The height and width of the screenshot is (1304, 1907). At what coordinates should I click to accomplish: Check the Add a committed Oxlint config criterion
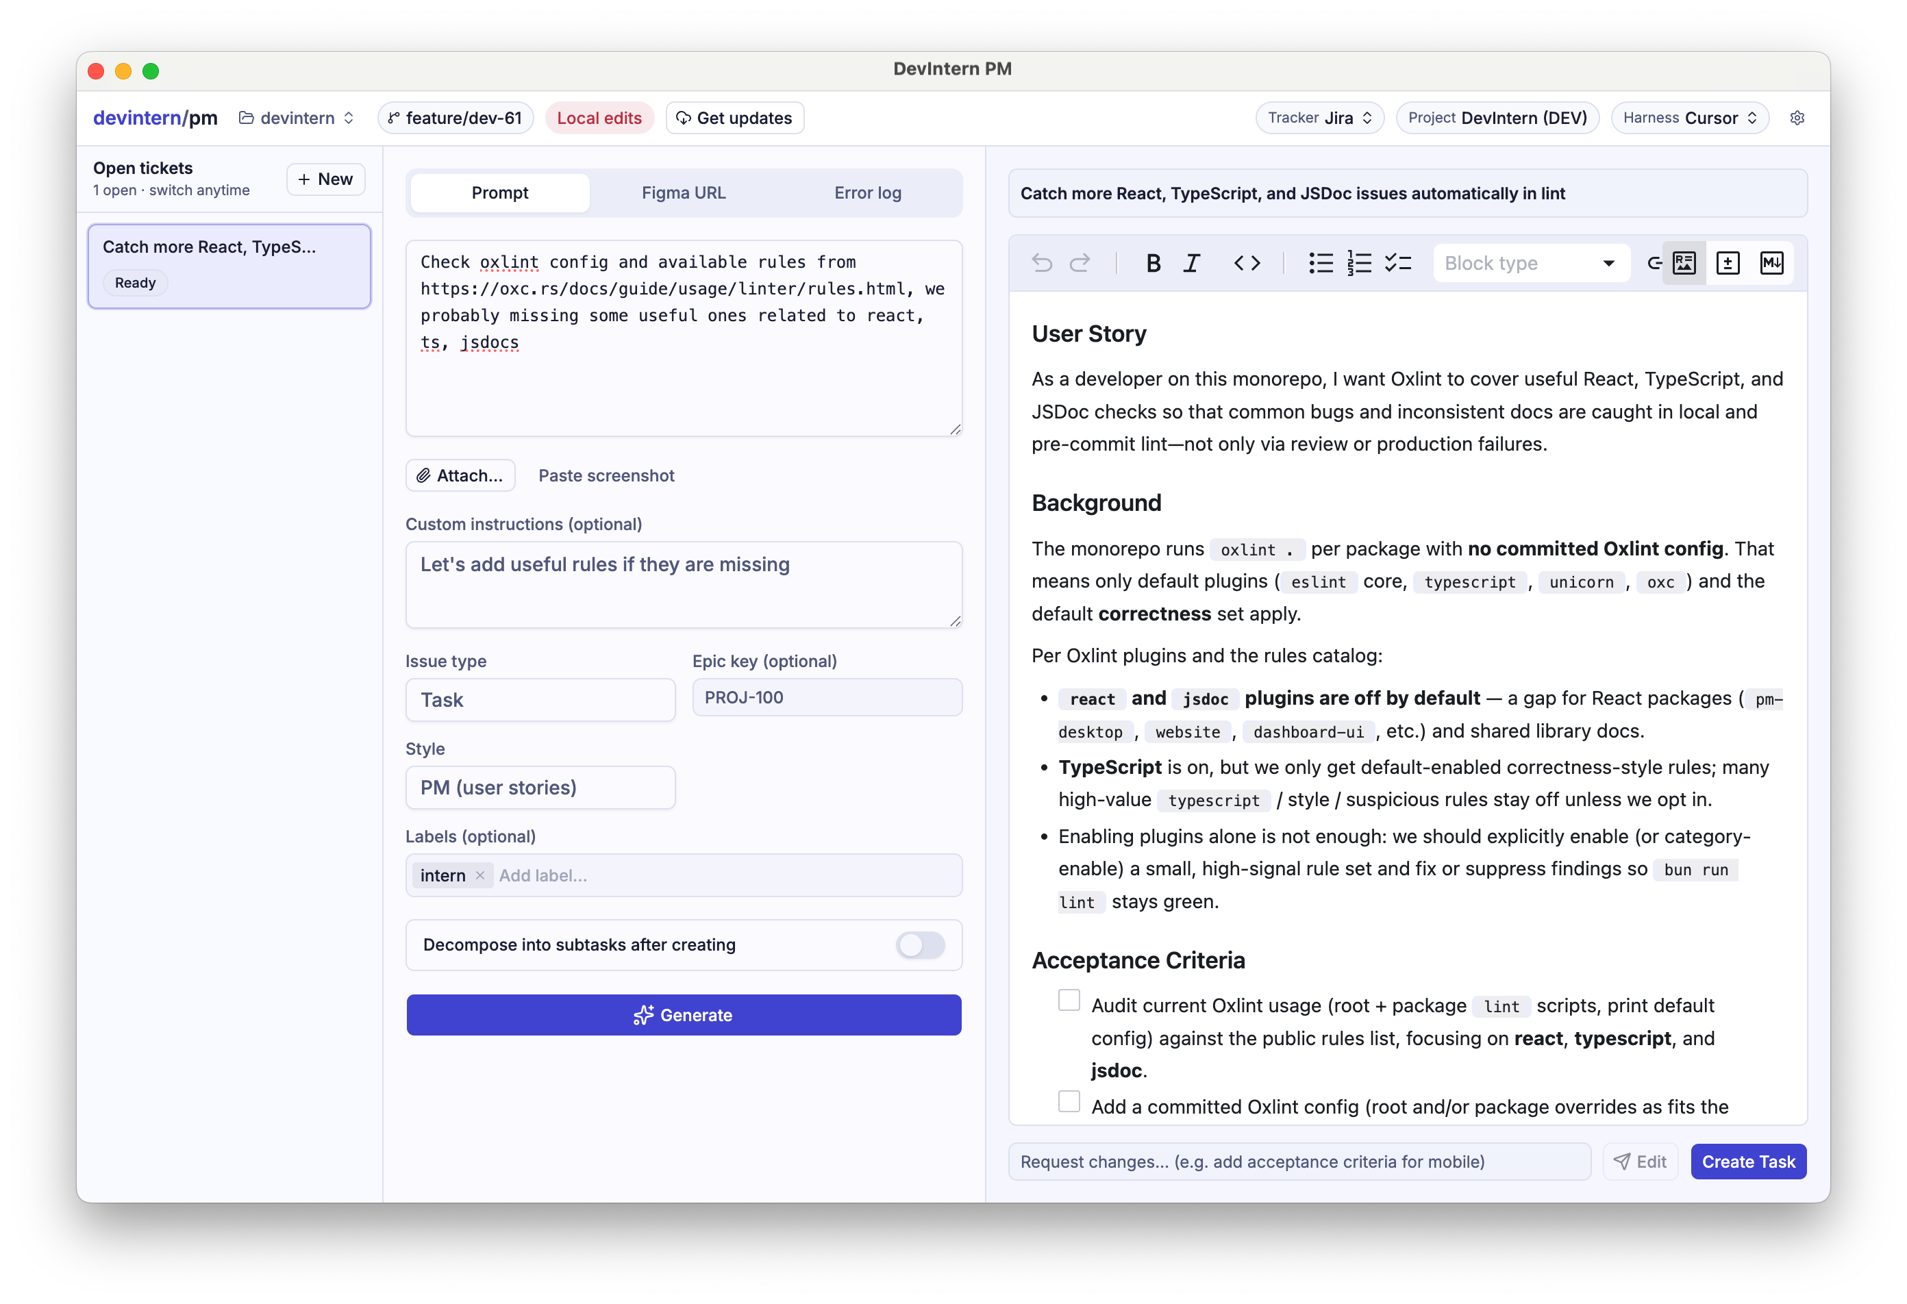click(1069, 1101)
